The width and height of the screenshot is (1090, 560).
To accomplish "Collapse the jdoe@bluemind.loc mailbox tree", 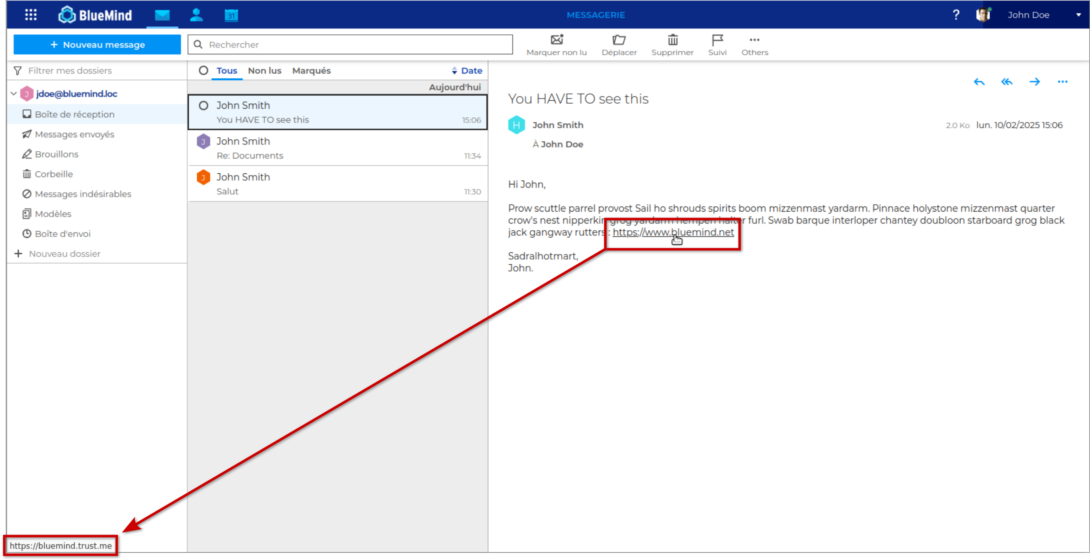I will pyautogui.click(x=14, y=93).
